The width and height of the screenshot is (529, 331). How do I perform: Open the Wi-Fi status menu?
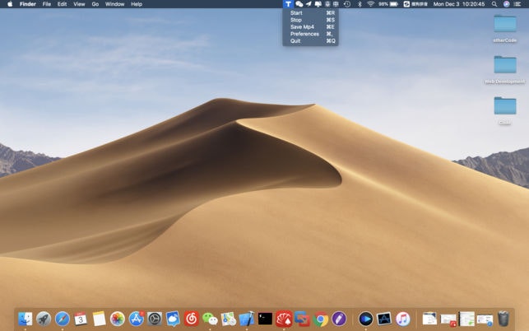[x=370, y=4]
